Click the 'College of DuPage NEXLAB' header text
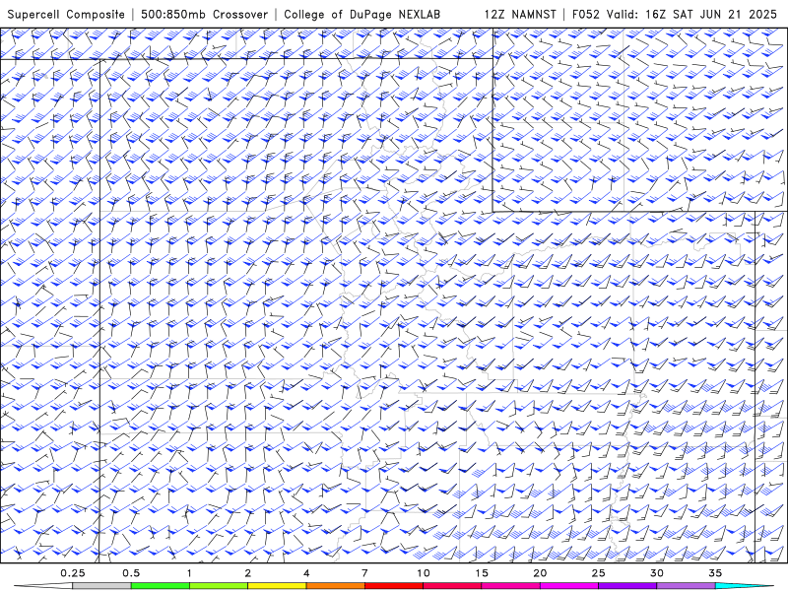Image resolution: width=788 pixels, height=591 pixels. pyautogui.click(x=361, y=15)
